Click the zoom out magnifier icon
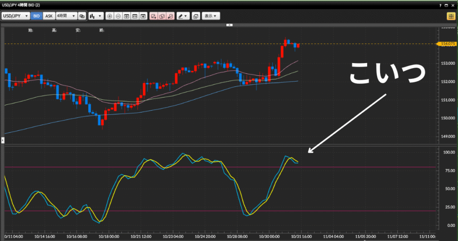 [x=118, y=16]
